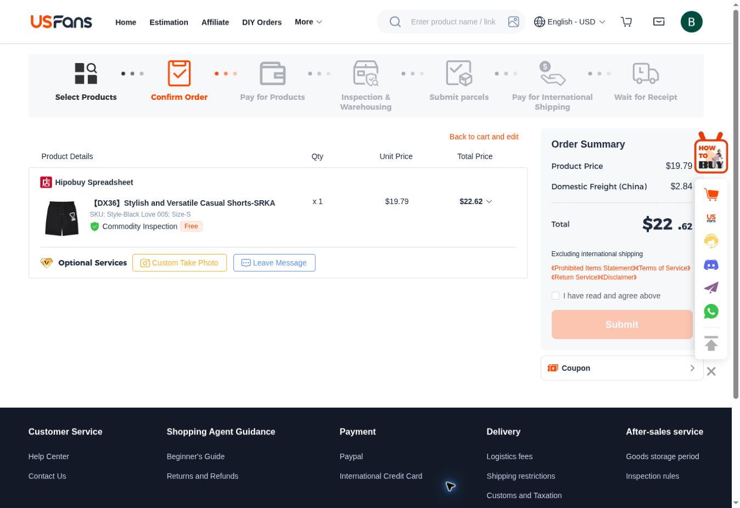This screenshot has width=740, height=508.
Task: Open Prohibited Items Statement link
Action: pyautogui.click(x=593, y=268)
